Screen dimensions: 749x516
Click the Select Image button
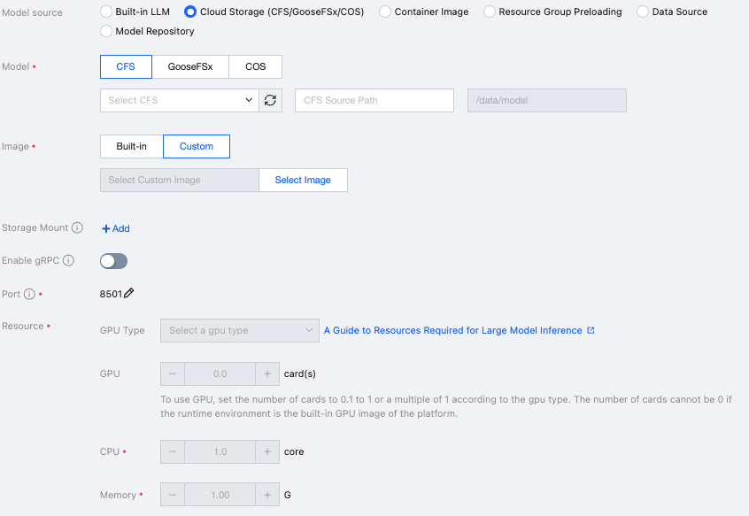pyautogui.click(x=303, y=180)
